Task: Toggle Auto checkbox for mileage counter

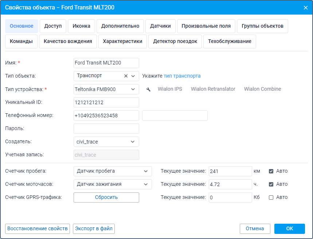Action: point(271,171)
